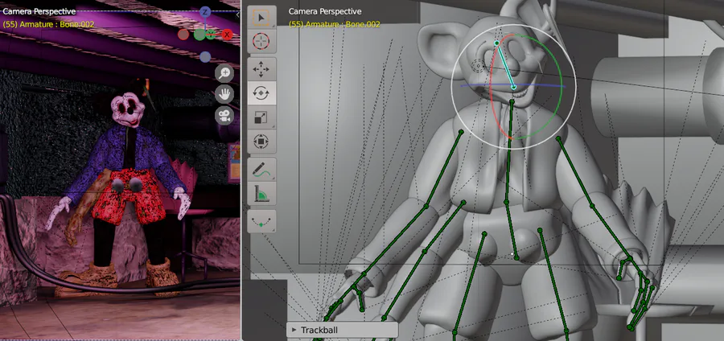724x341 pixels.
Task: Click '(55) Armature : Bone.002' in right viewport
Action: (x=335, y=24)
